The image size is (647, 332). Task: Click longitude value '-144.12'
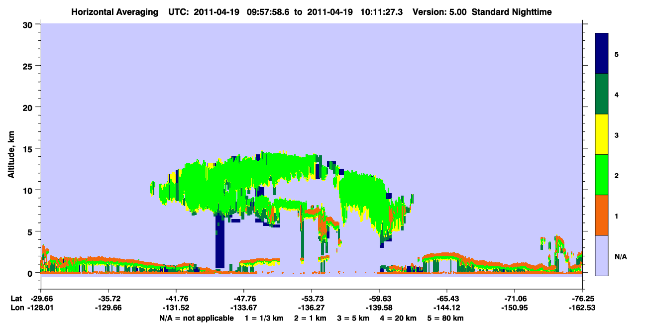(447, 308)
